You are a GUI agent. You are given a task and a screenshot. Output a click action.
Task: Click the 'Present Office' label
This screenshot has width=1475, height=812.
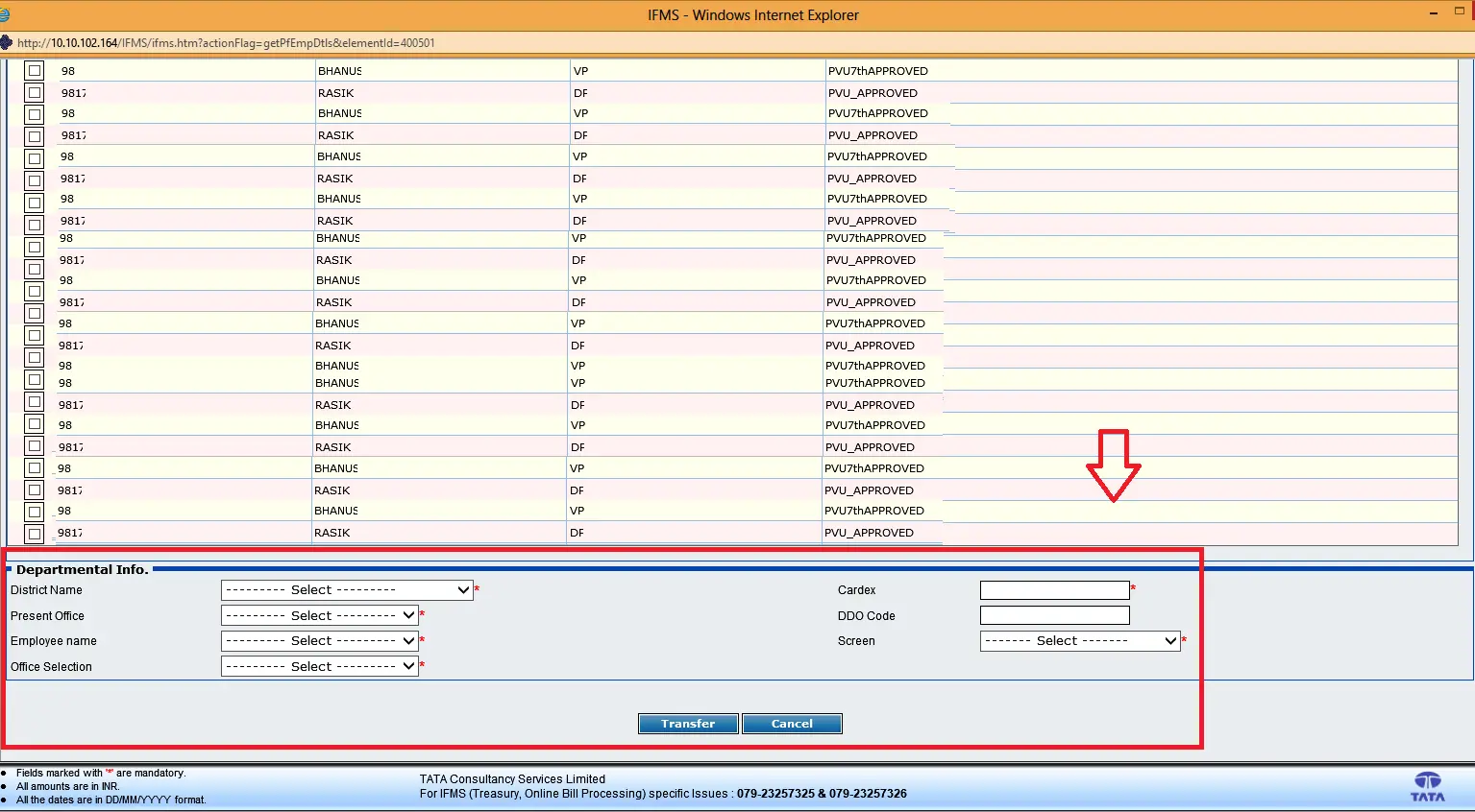[47, 616]
